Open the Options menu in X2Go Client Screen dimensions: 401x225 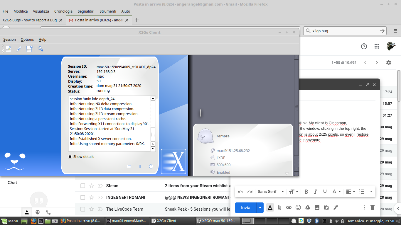(x=27, y=40)
